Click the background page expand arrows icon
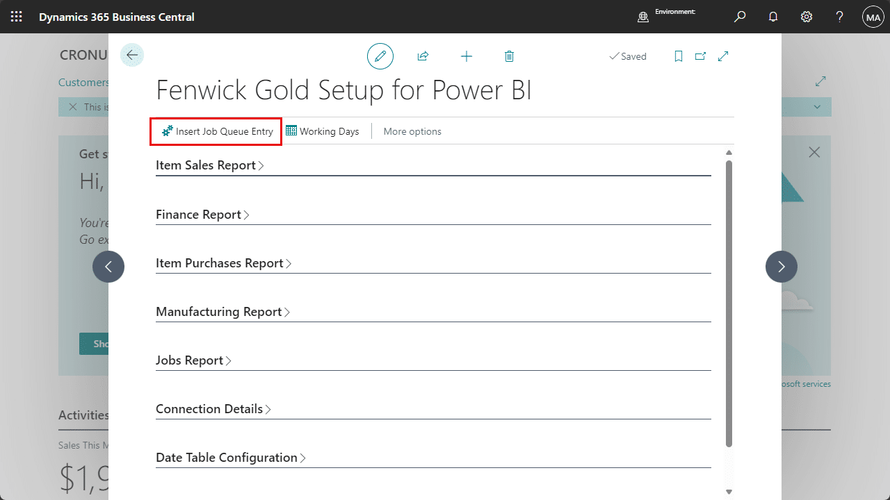Screen dimensions: 890x500 click(x=820, y=81)
